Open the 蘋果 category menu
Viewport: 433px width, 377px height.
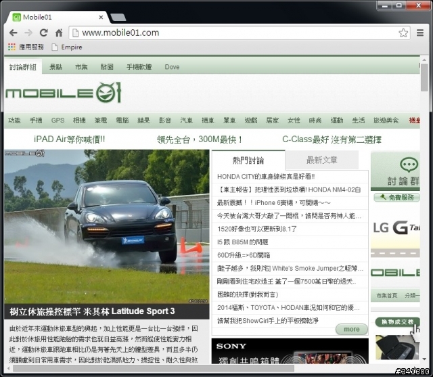(143, 120)
